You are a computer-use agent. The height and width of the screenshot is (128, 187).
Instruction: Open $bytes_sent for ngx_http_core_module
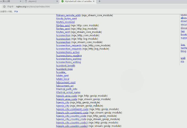coord(63,25)
